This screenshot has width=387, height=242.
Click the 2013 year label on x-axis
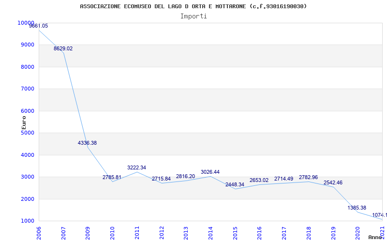[186, 233]
